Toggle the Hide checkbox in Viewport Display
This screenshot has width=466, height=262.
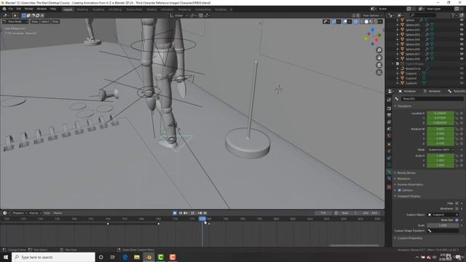[457, 204]
